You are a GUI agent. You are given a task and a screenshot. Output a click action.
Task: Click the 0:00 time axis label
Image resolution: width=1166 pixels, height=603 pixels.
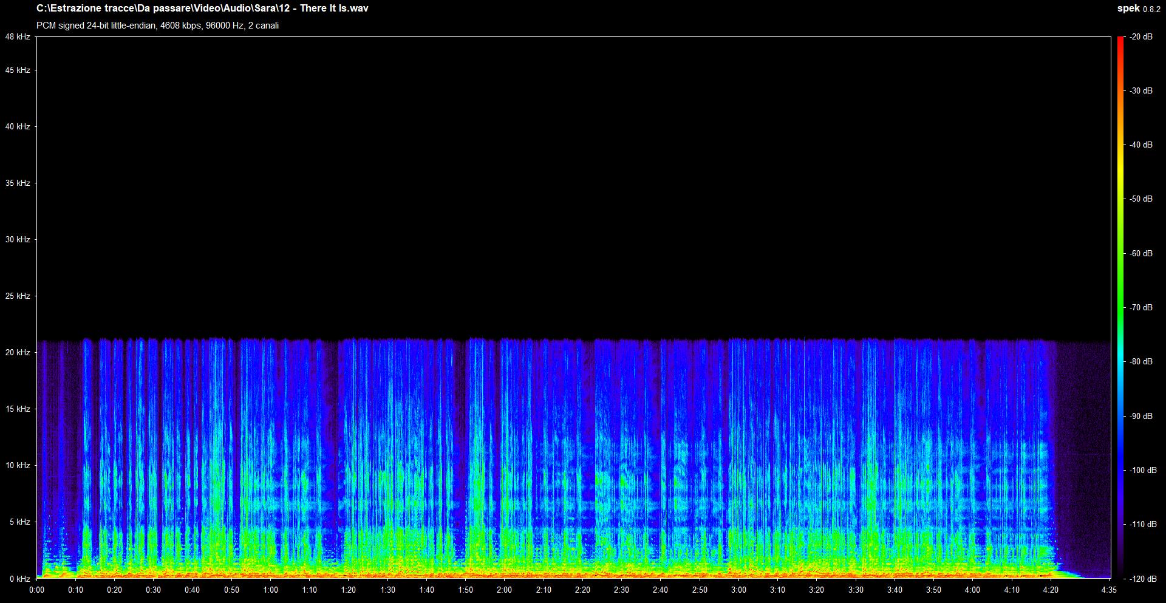36,590
